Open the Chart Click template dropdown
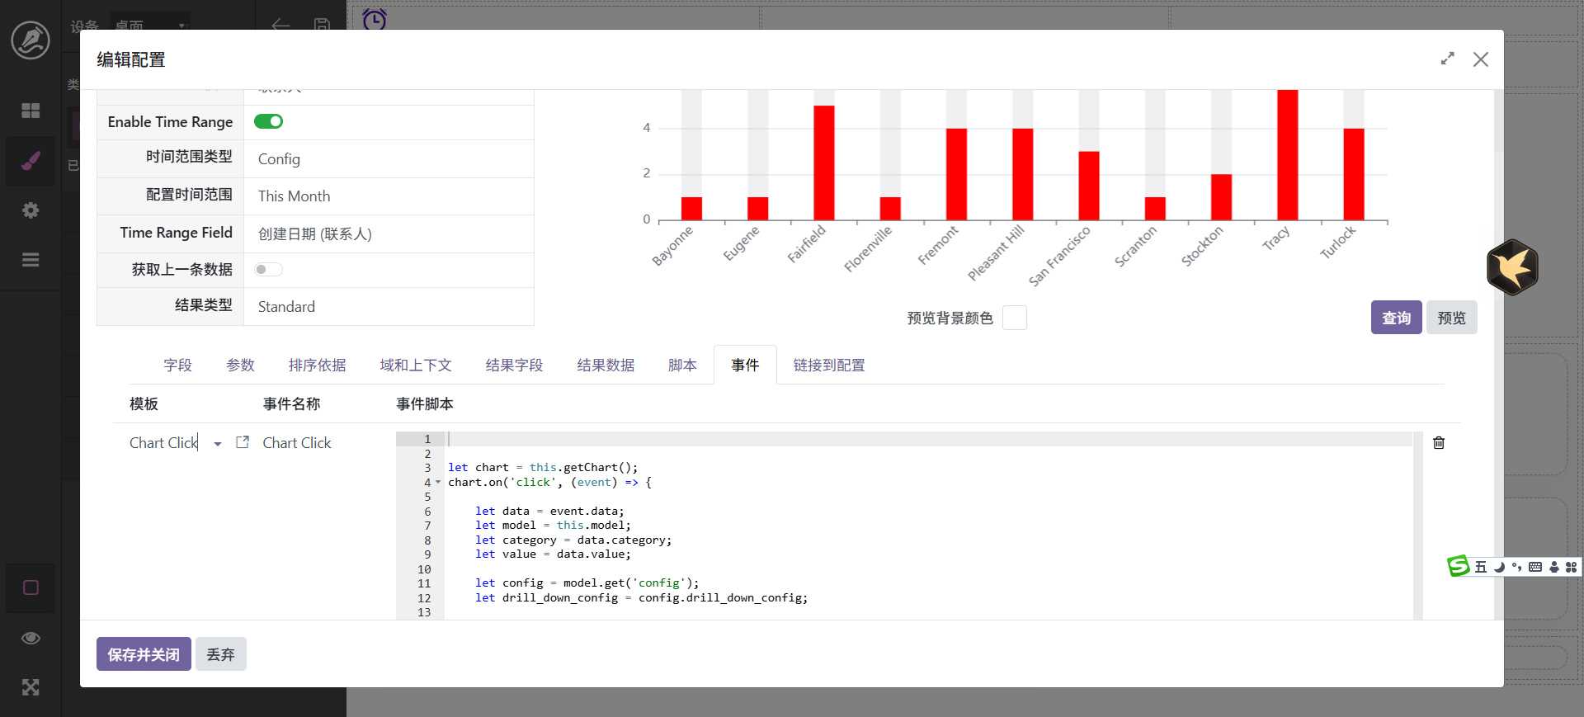 (x=218, y=444)
